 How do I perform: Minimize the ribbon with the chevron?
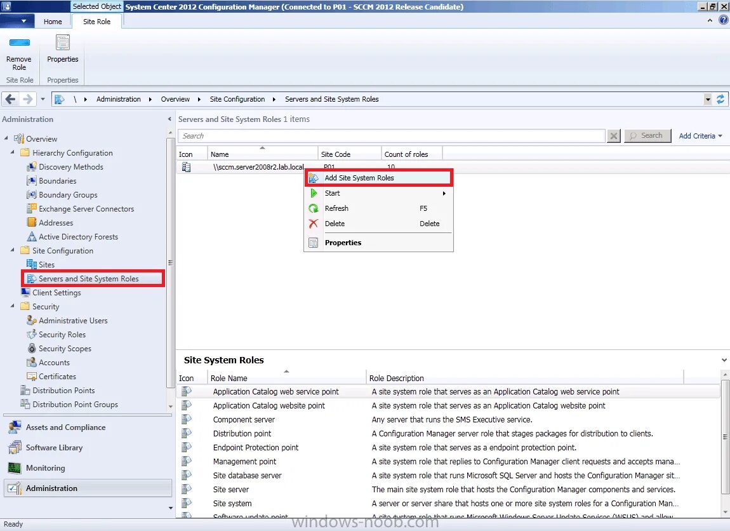pyautogui.click(x=710, y=20)
